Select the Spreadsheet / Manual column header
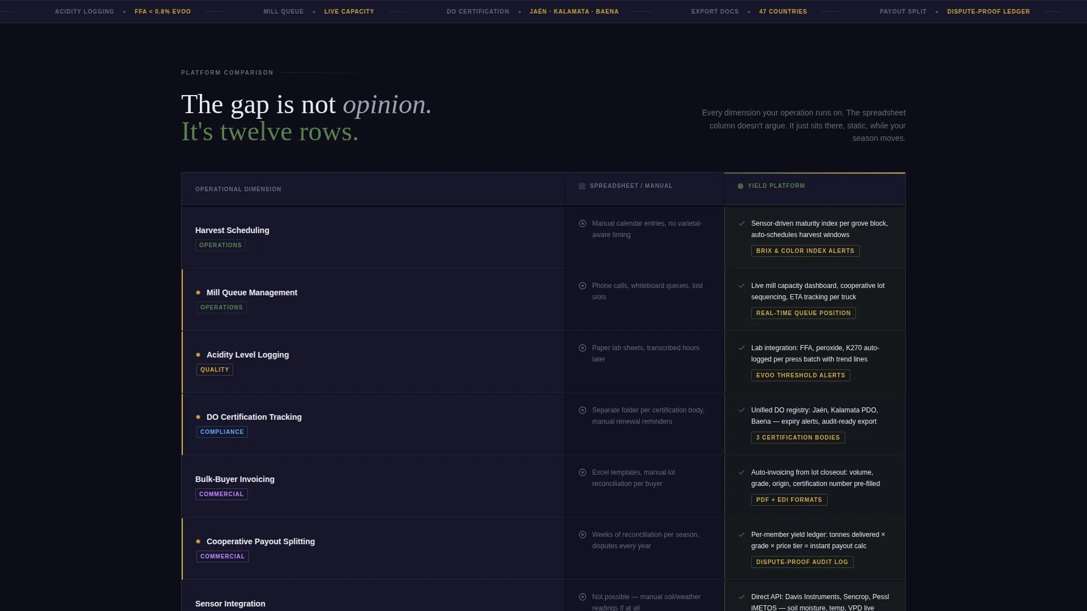 [x=644, y=188]
